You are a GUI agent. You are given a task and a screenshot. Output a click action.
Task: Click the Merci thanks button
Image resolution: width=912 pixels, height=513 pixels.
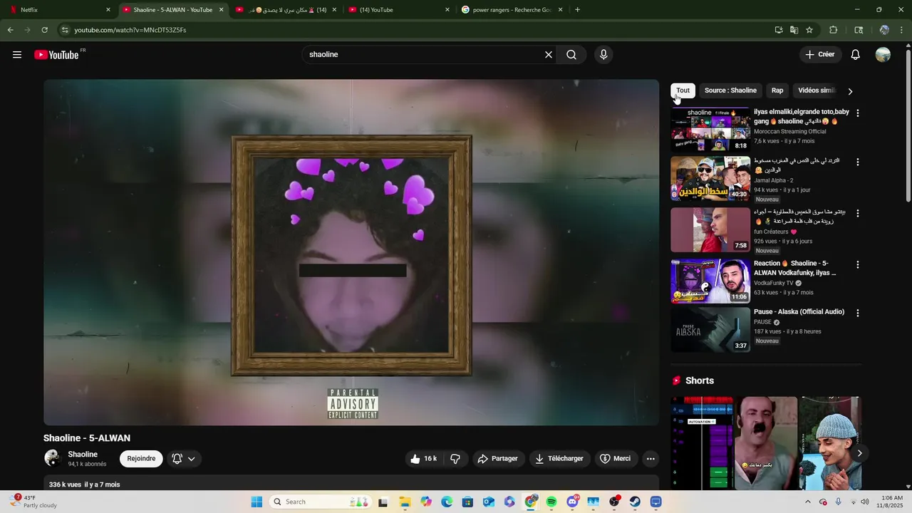[x=615, y=459]
